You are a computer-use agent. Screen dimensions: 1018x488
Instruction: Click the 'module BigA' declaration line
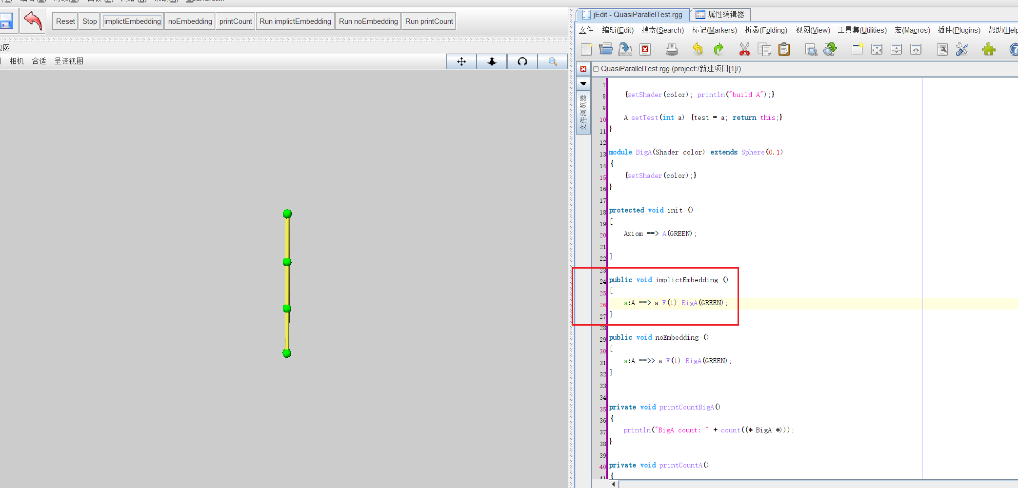[696, 153]
